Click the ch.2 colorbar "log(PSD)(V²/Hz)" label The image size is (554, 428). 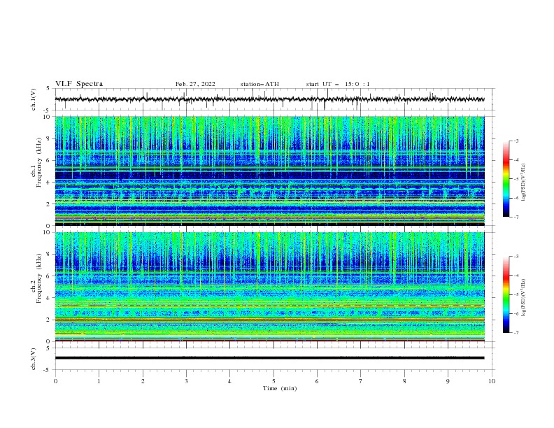pyautogui.click(x=524, y=298)
